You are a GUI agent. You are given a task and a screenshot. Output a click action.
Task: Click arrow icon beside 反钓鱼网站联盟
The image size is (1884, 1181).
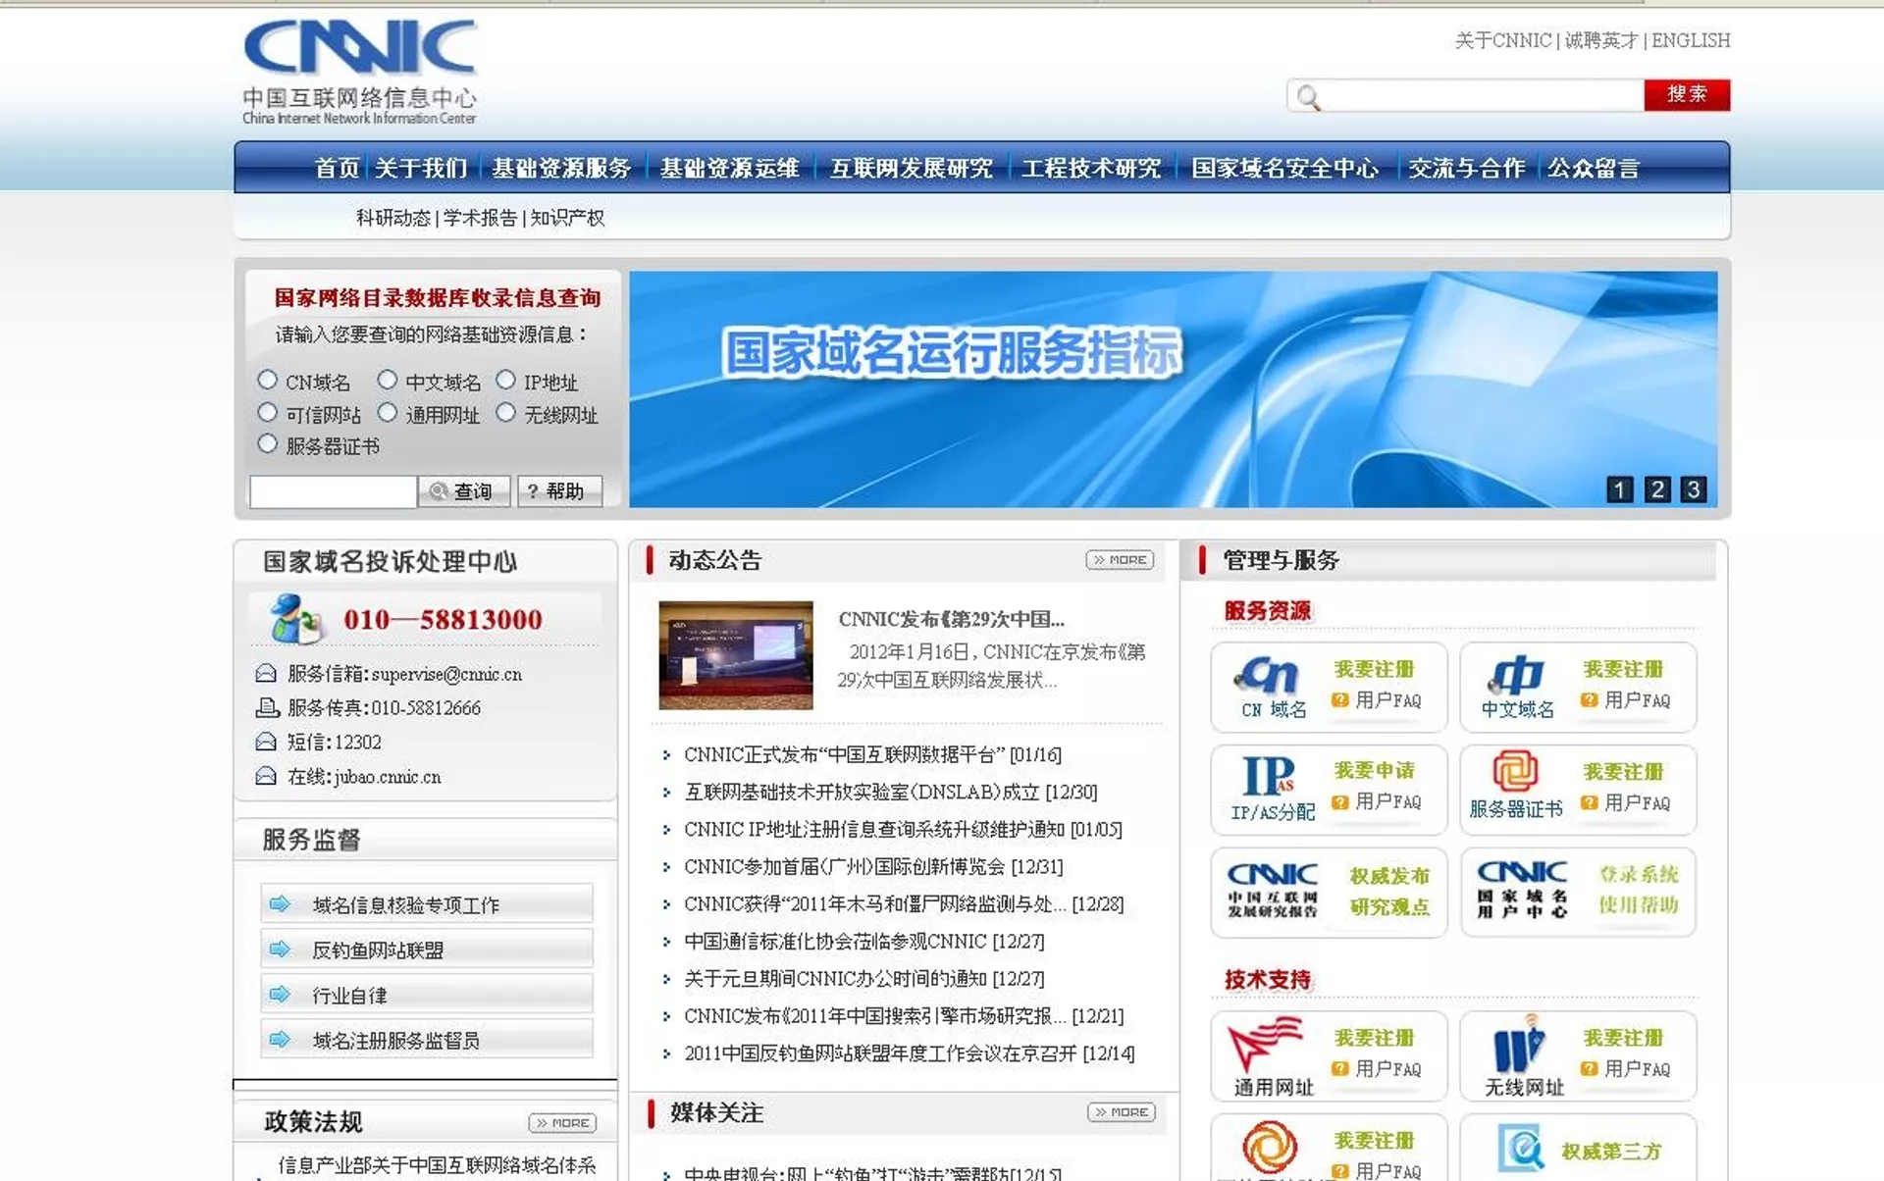click(280, 949)
